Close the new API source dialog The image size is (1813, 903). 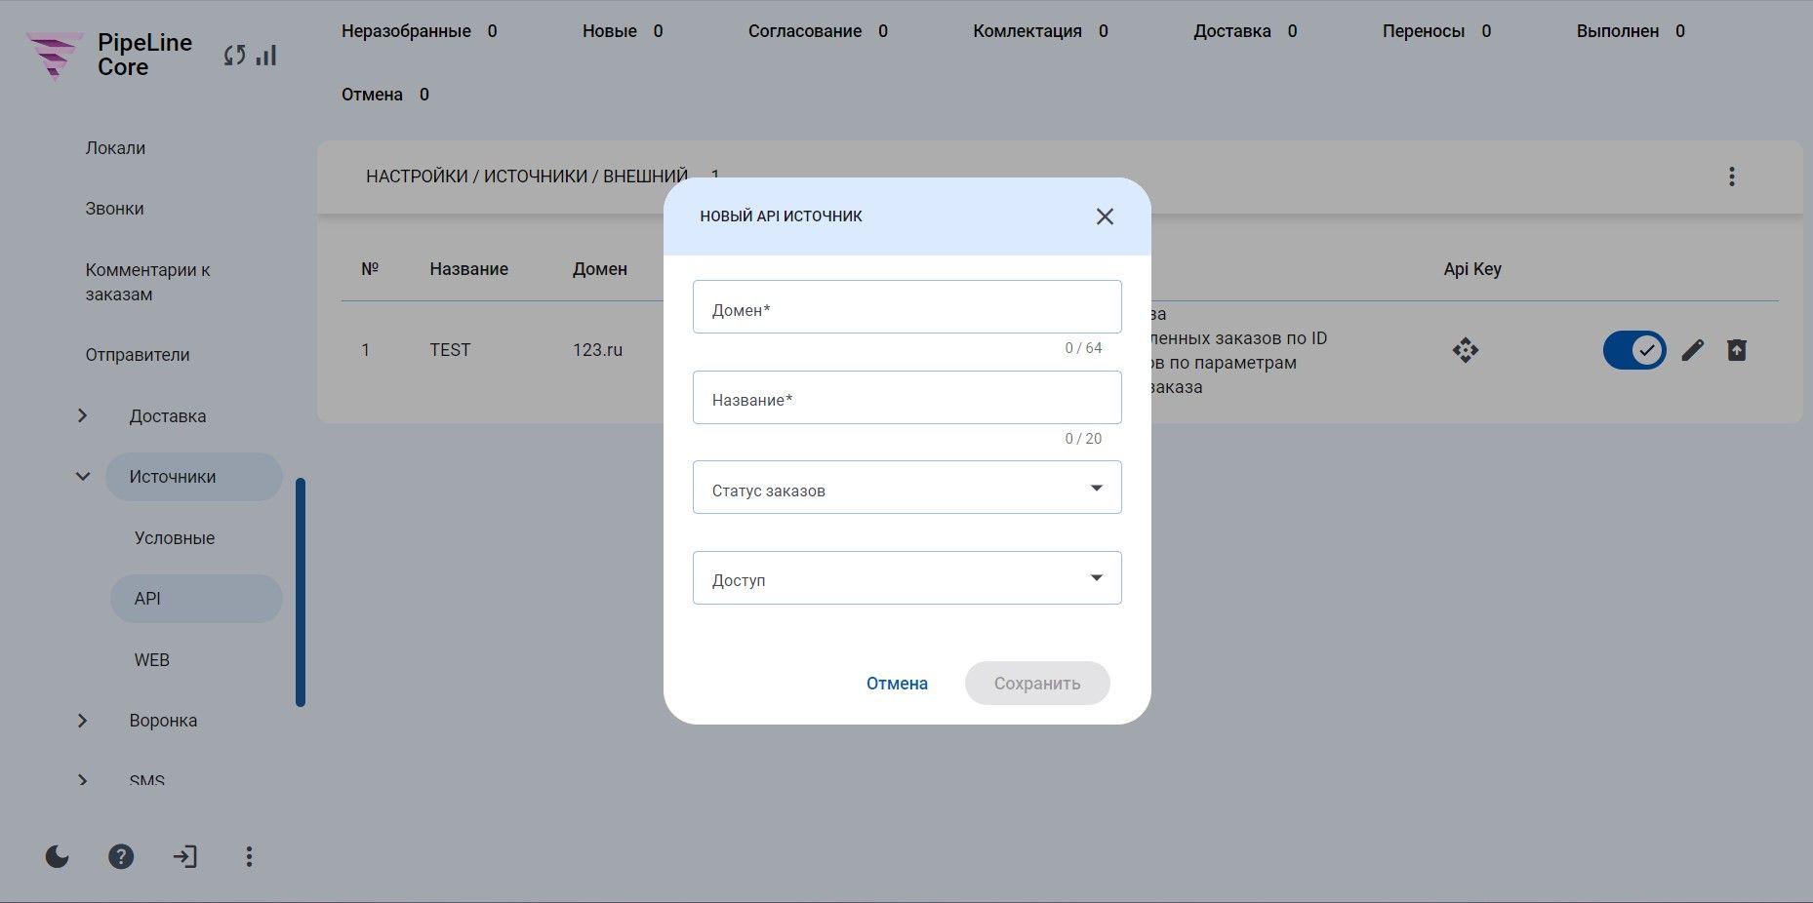1105,216
